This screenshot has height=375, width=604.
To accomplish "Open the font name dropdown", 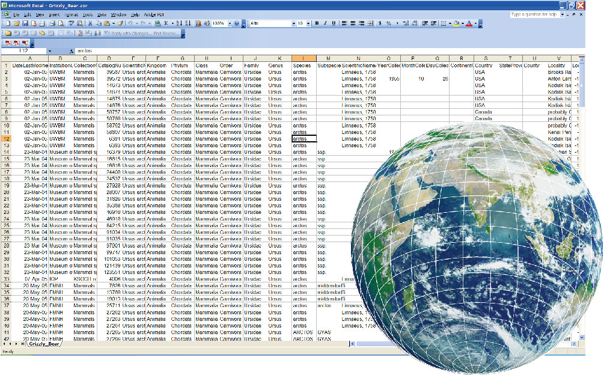I will pyautogui.click(x=294, y=23).
